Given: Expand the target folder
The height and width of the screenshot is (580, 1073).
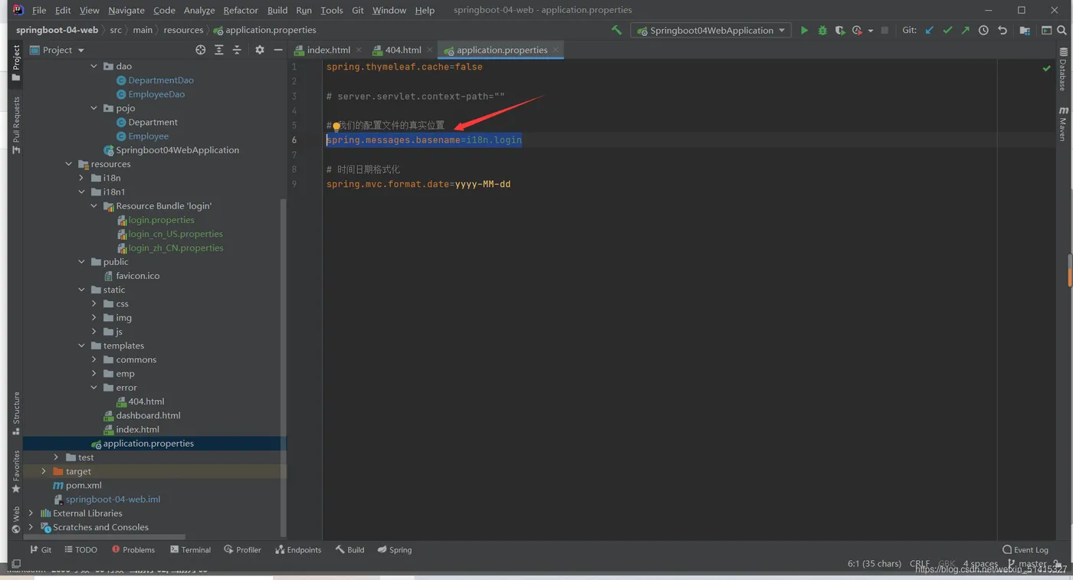Looking at the screenshot, I should pyautogui.click(x=44, y=471).
